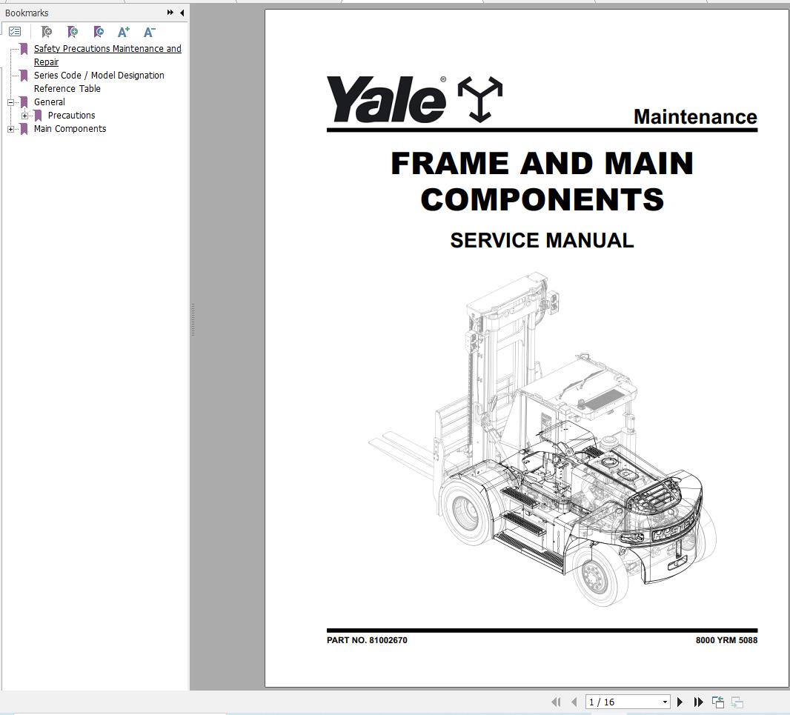This screenshot has height=715, width=790.
Task: Click the add new bookmark icon
Action: tap(73, 33)
